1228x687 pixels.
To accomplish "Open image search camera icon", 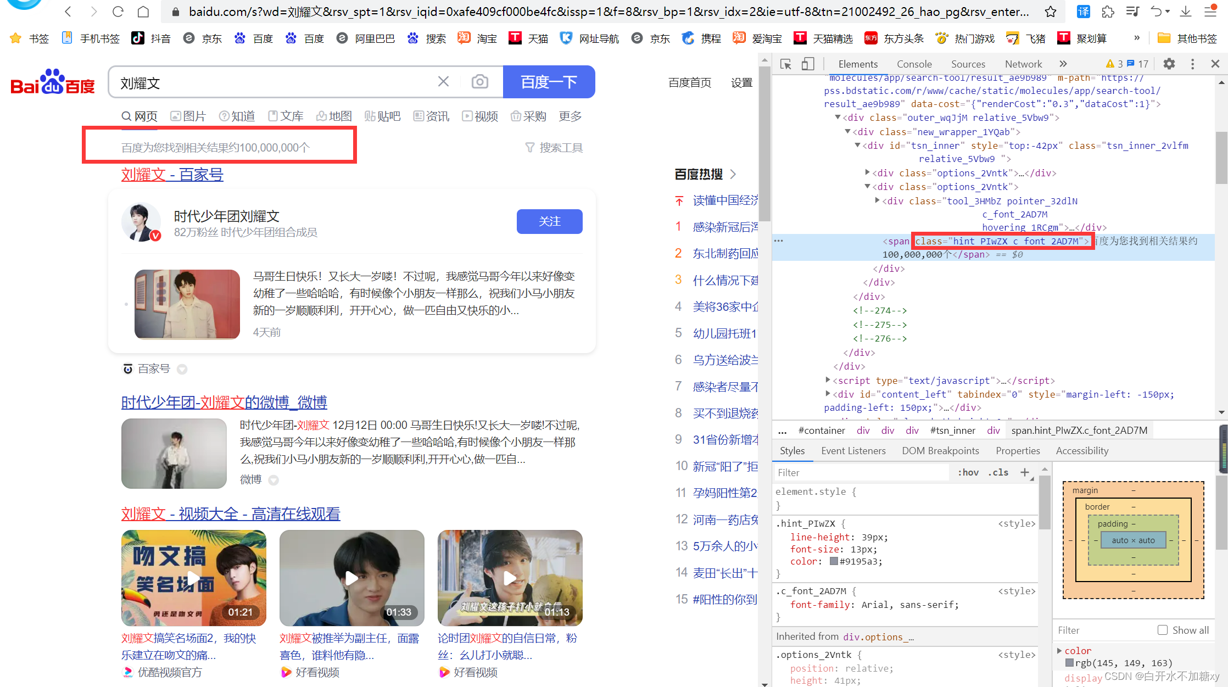I will (479, 82).
